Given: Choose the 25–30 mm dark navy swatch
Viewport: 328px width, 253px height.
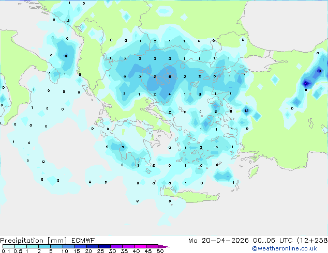Looking at the screenshot, I should [104, 246].
